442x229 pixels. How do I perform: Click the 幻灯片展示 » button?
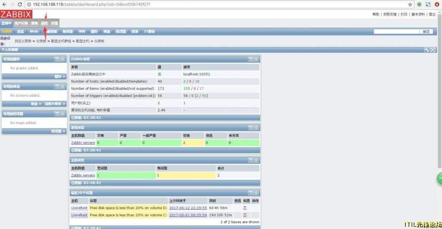coord(55,104)
